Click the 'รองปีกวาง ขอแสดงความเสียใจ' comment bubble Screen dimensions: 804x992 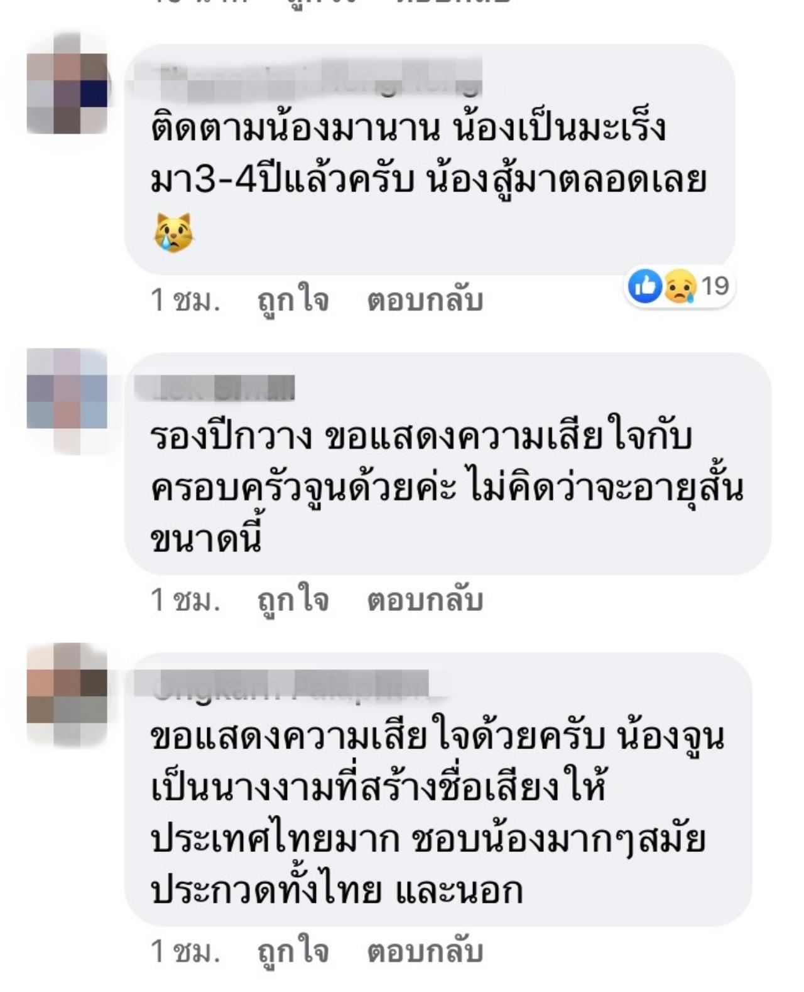pyautogui.click(x=448, y=464)
